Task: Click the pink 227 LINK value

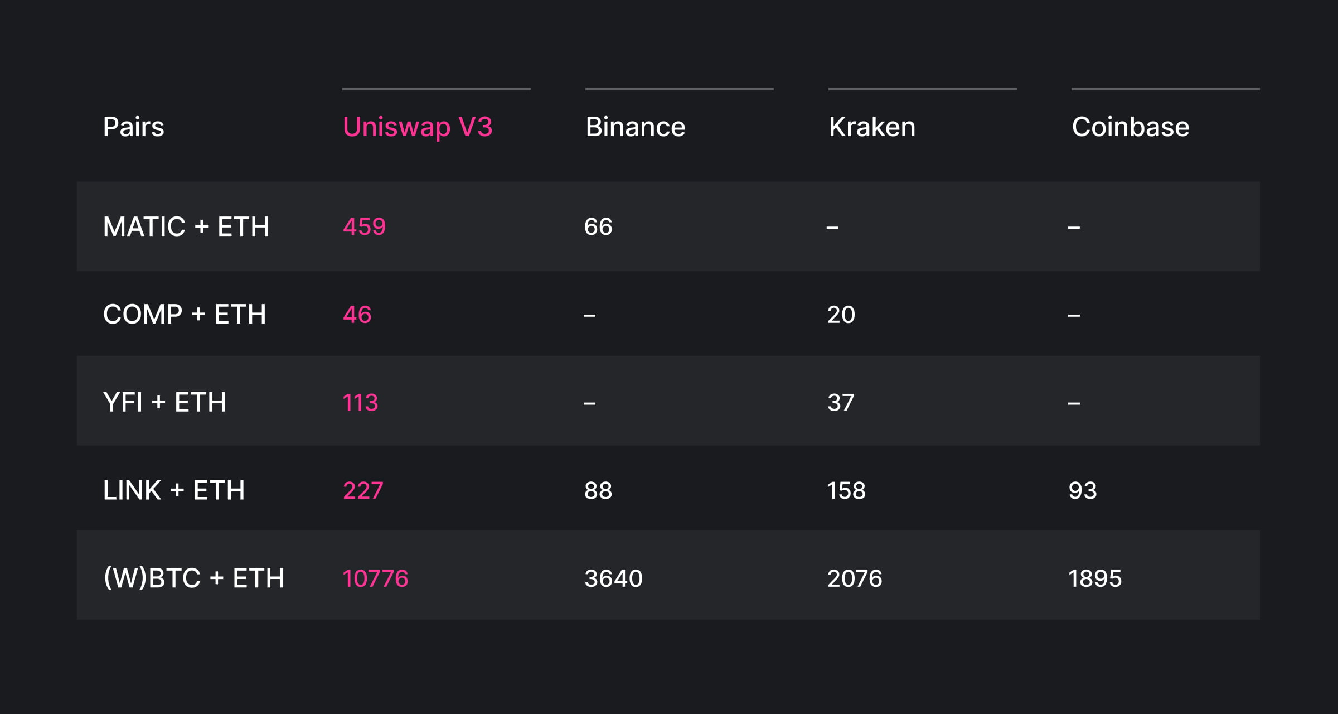Action: pos(363,491)
